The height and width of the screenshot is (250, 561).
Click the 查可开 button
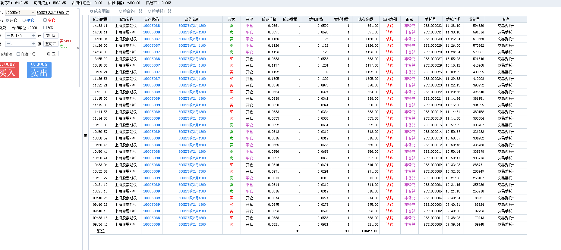[x=51, y=44]
